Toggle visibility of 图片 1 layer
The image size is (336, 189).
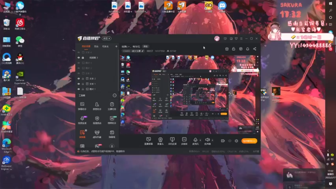tap(79, 89)
